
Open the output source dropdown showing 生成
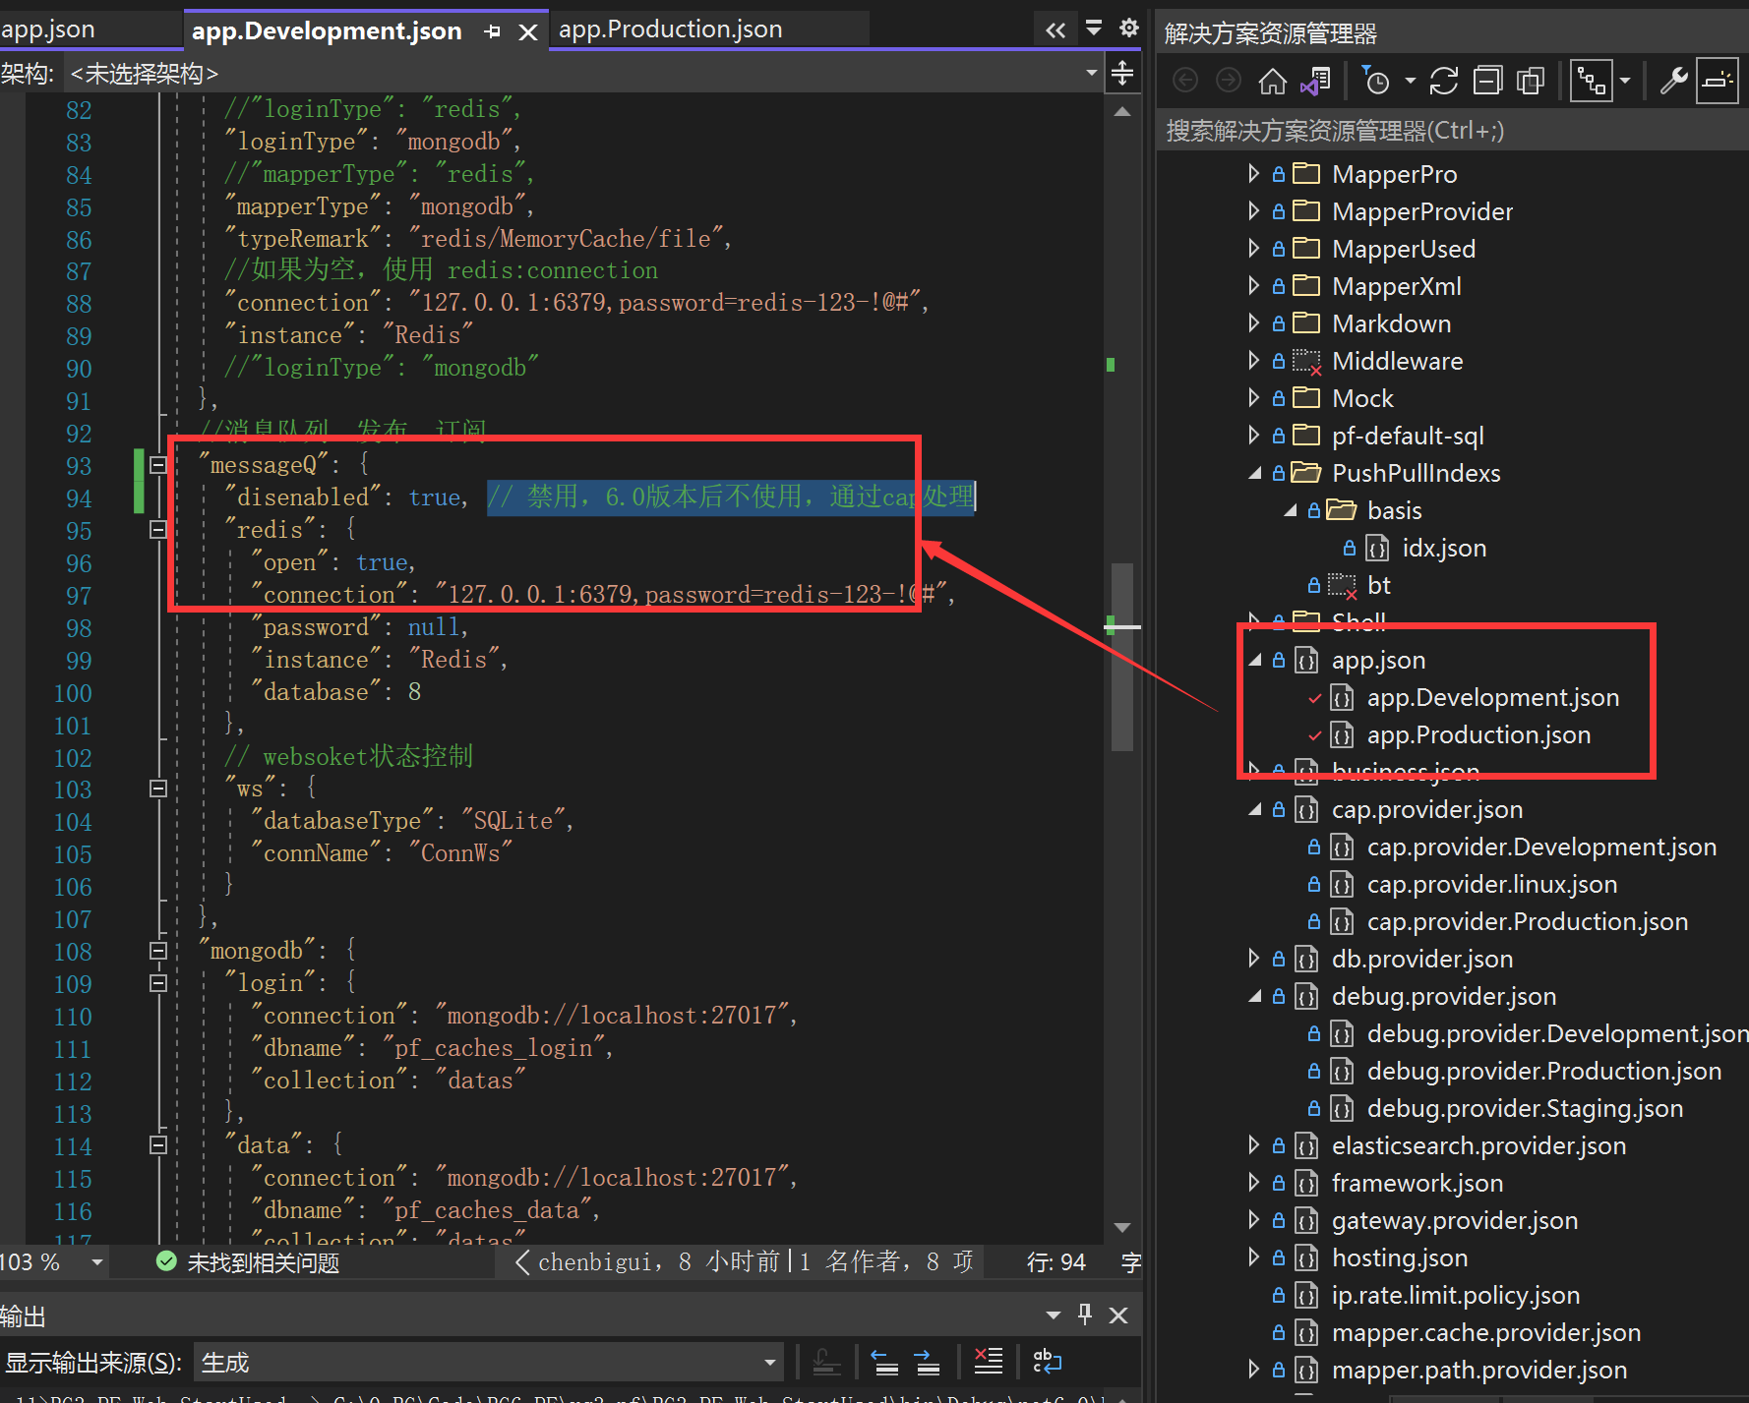click(488, 1363)
